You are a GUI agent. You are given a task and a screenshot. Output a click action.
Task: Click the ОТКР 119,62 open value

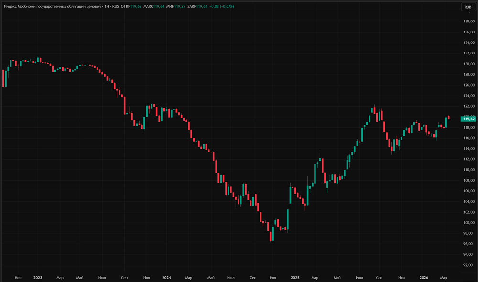click(x=131, y=6)
